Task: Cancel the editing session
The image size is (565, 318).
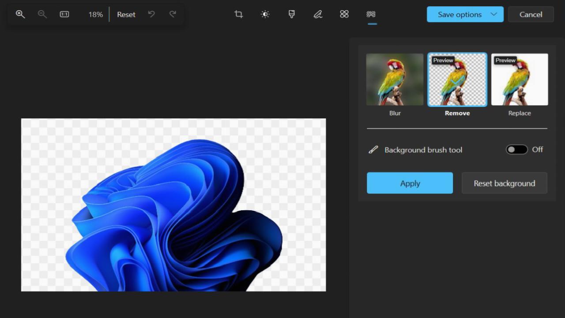Action: [531, 15]
